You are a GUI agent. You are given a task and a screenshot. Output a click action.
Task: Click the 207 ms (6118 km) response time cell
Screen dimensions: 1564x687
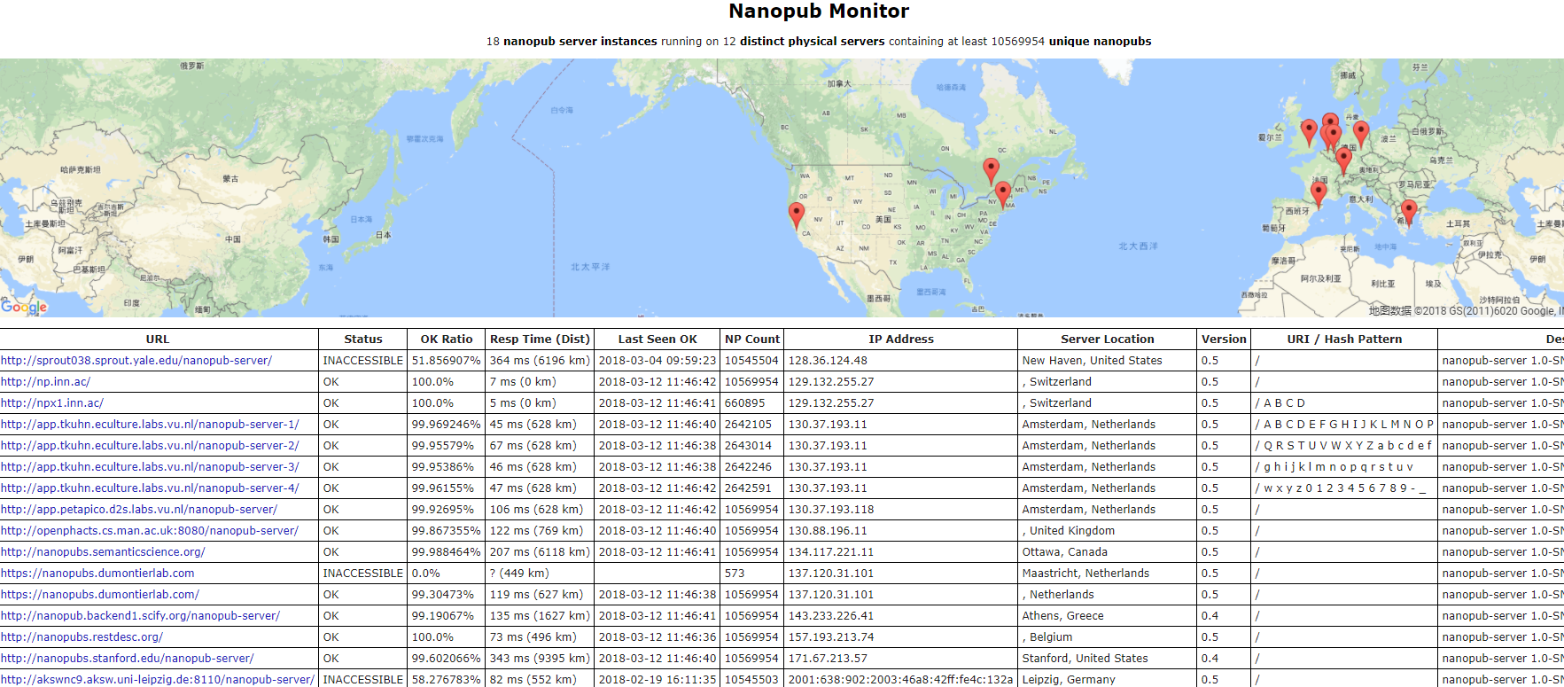point(540,552)
